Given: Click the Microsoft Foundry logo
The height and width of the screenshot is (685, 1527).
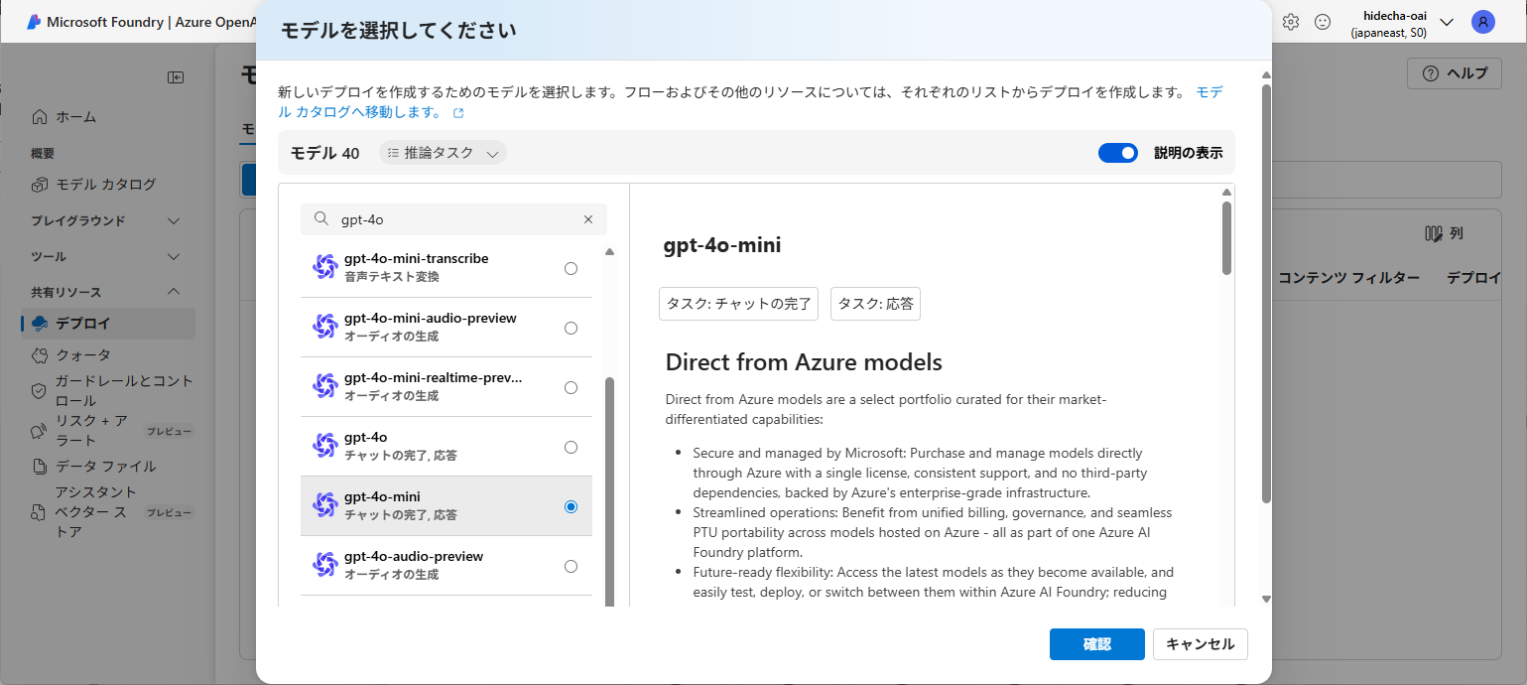Looking at the screenshot, I should coord(34,22).
